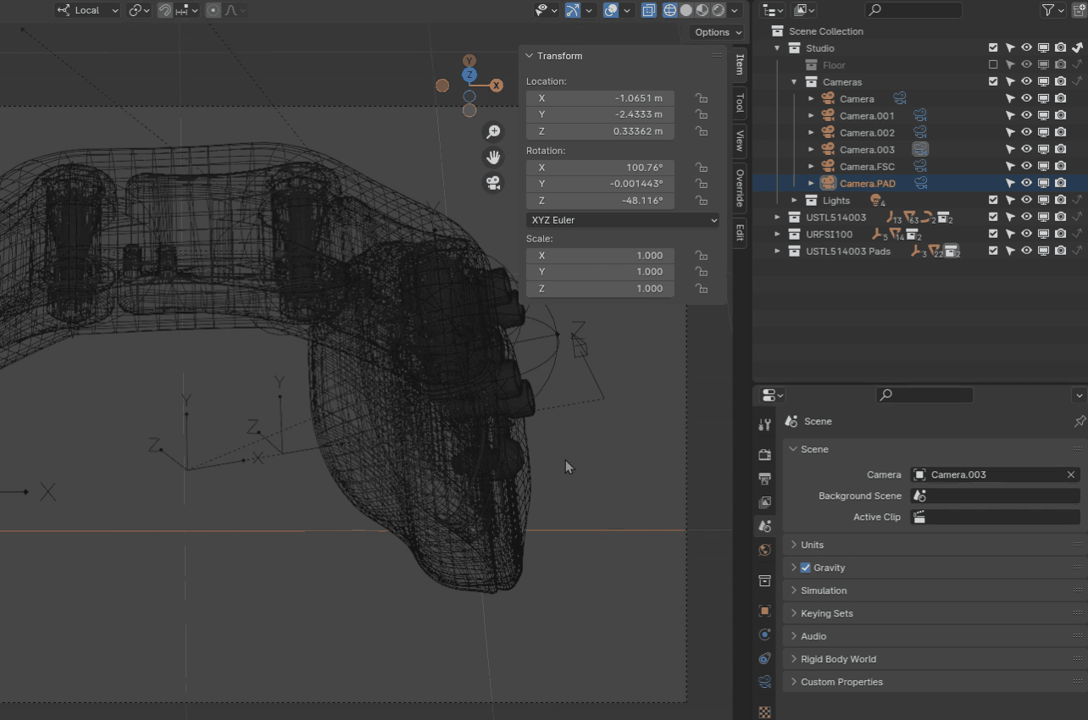The image size is (1088, 720).
Task: Open the Output Properties printer icon
Action: click(764, 478)
